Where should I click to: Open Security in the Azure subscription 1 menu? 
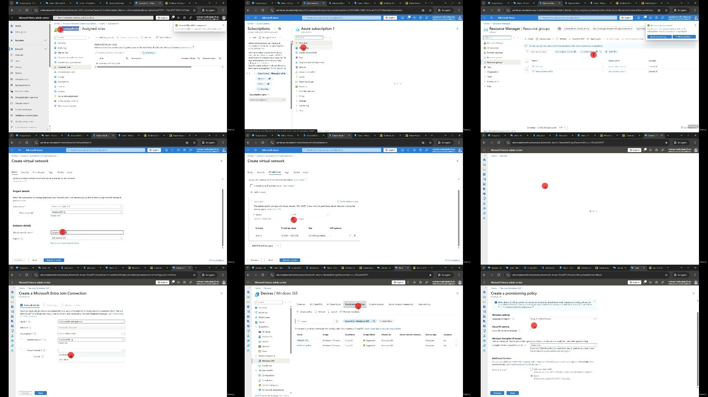(x=302, y=67)
